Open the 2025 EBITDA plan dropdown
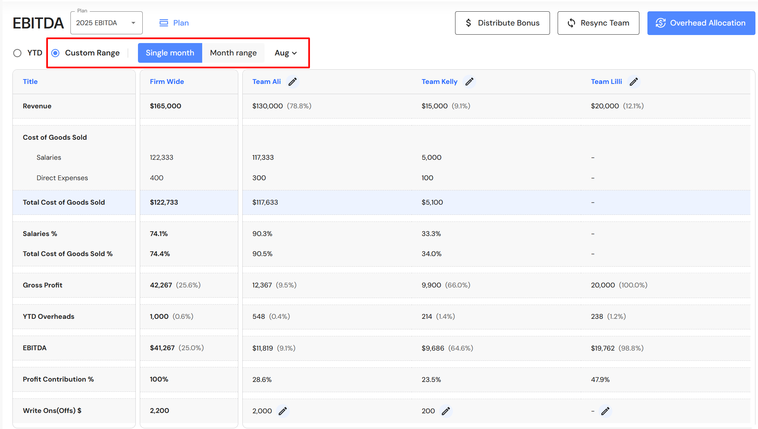758x429 pixels. (x=106, y=23)
